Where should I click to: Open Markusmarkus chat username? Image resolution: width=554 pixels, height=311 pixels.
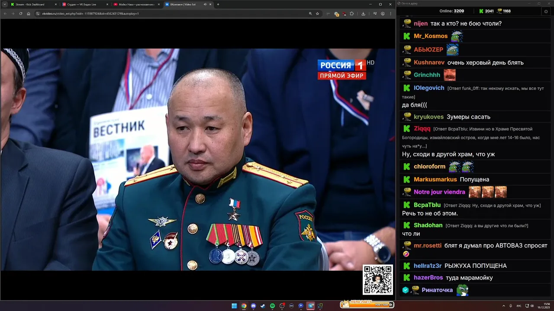pyautogui.click(x=435, y=179)
